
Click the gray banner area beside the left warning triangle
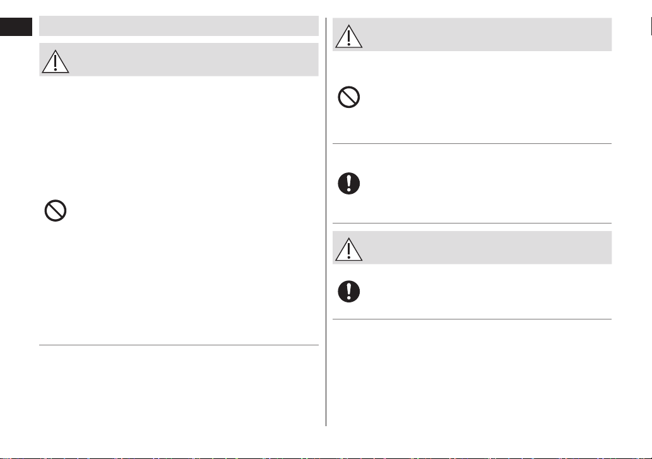pos(194,59)
